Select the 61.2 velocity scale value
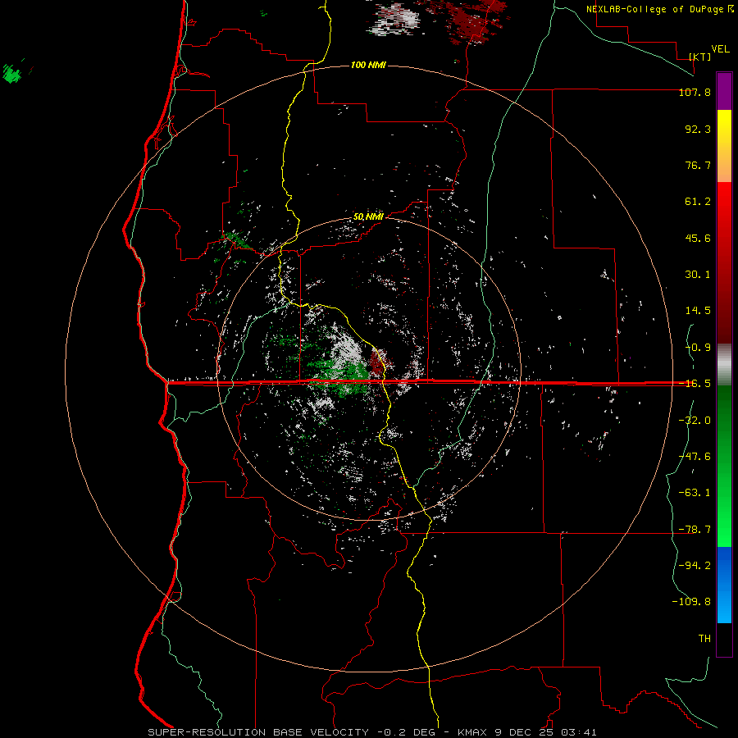 (x=698, y=202)
